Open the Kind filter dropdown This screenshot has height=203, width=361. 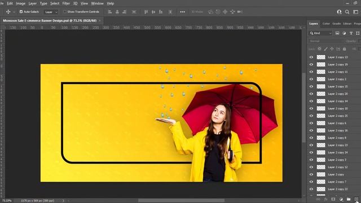pyautogui.click(x=320, y=33)
